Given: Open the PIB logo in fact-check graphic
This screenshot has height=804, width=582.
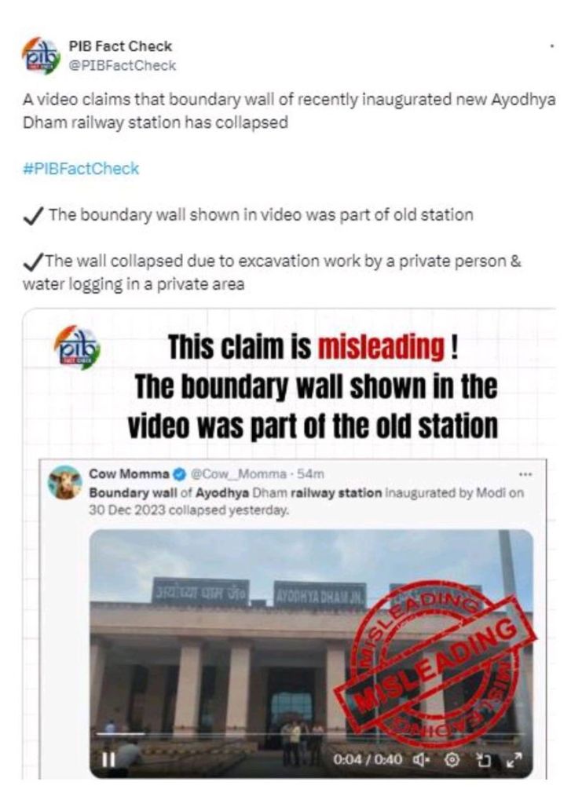Looking at the screenshot, I should [x=78, y=348].
